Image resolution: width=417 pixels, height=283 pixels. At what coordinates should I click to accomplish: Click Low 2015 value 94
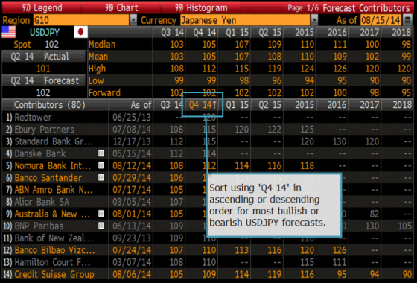point(310,80)
